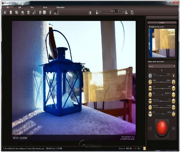Click the zoom percentage input field
This screenshot has width=180, height=152.
[115, 11]
